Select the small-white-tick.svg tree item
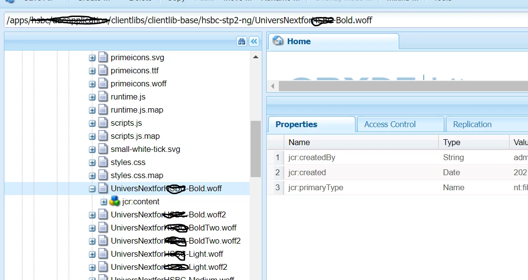This screenshot has height=280, width=528. pyautogui.click(x=145, y=149)
